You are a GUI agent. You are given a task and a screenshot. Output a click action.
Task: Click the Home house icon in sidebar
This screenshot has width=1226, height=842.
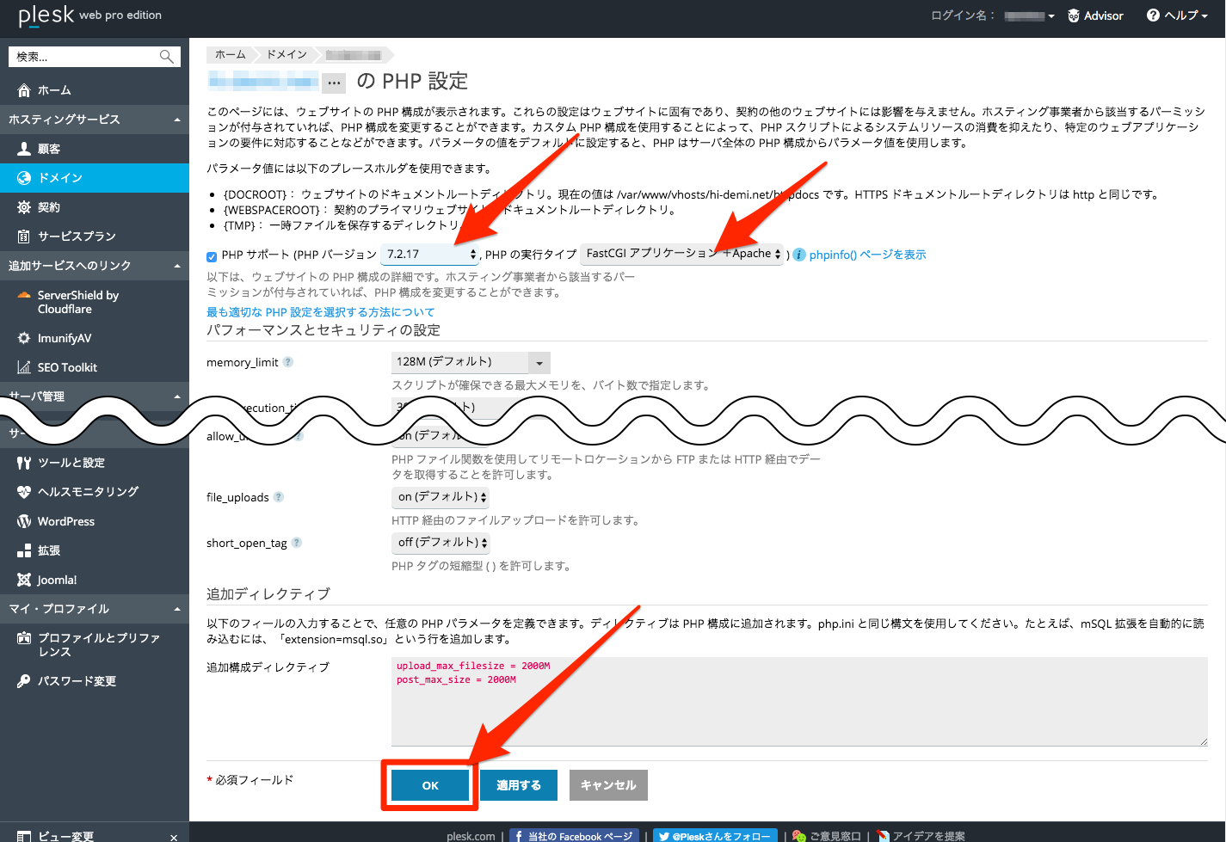(x=24, y=90)
